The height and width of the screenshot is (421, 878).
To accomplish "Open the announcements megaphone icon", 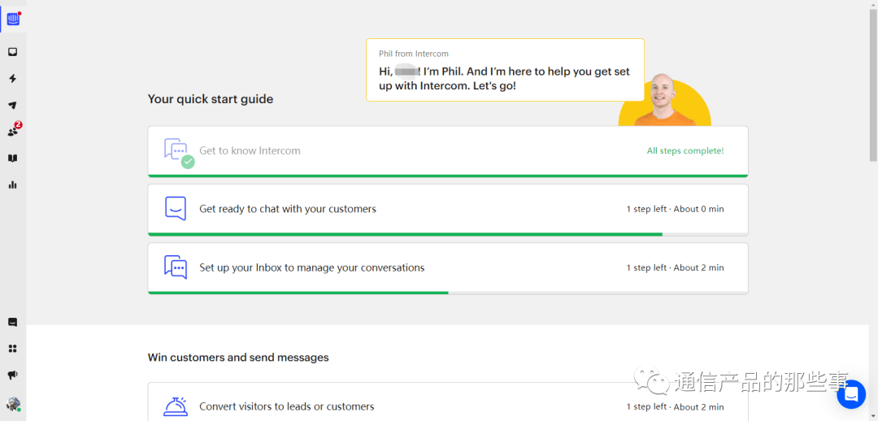I will (x=12, y=375).
